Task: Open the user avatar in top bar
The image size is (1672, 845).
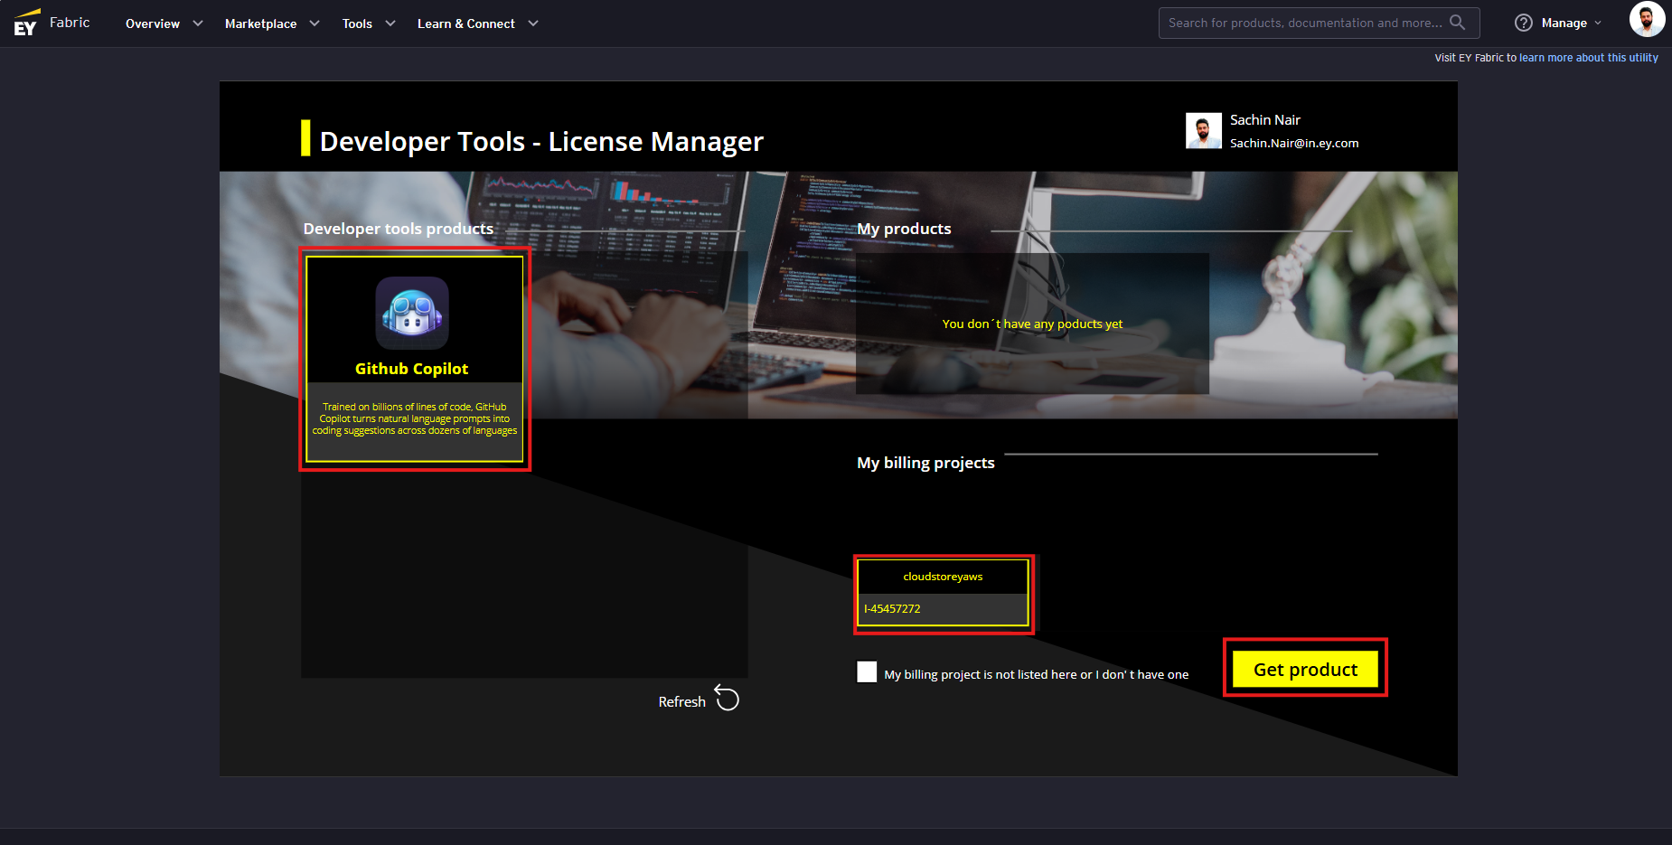Action: click(x=1646, y=19)
